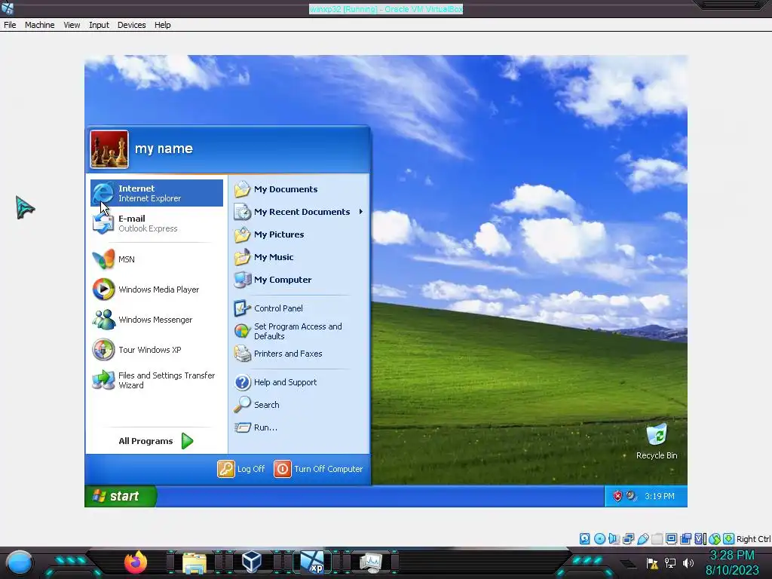Click the VirtualBox network status icon
772x579 pixels.
tap(628, 538)
